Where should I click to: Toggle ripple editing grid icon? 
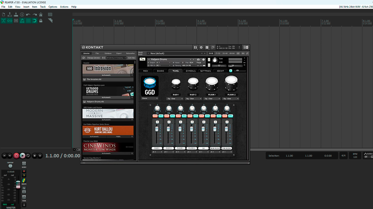click(x=16, y=21)
